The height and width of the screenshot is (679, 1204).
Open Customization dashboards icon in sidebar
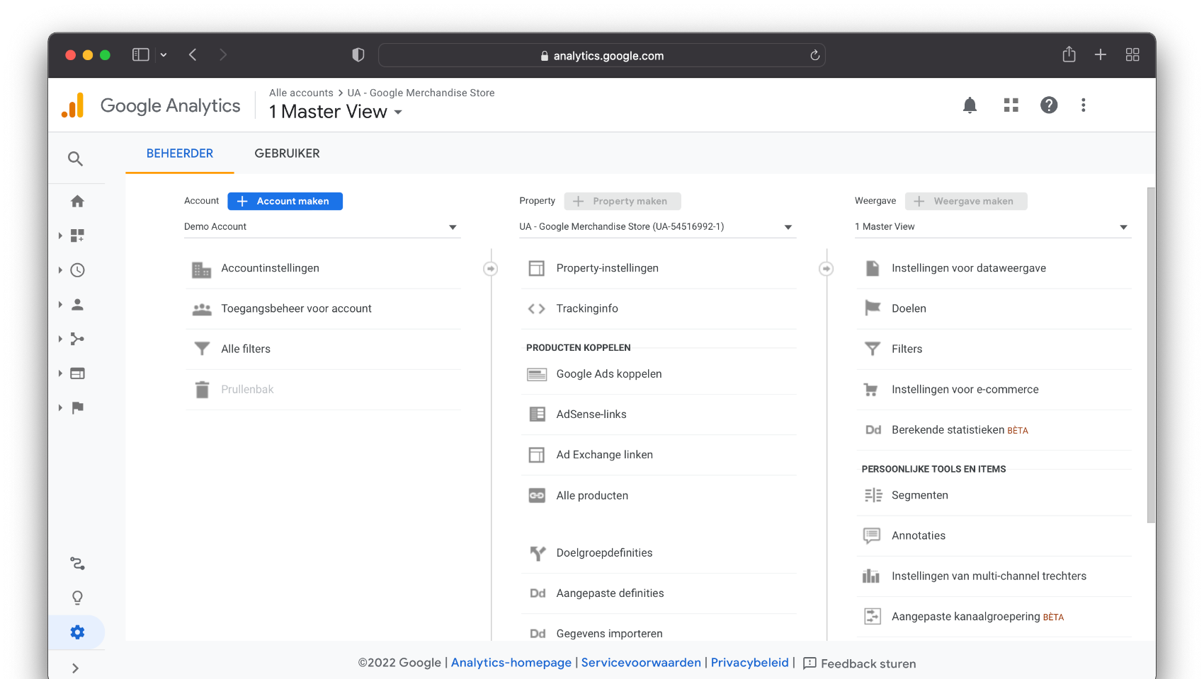pyautogui.click(x=78, y=236)
